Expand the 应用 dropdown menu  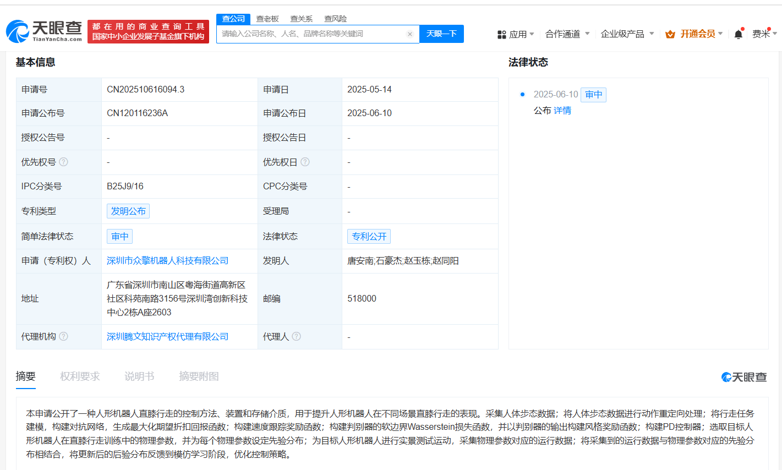click(x=521, y=34)
